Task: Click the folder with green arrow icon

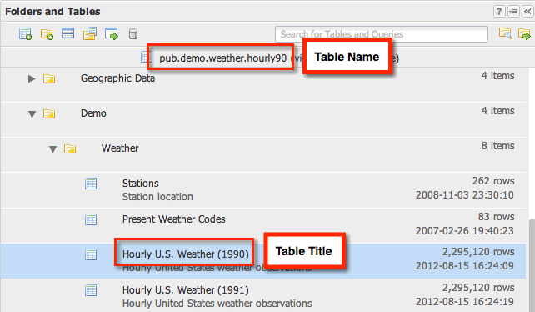Action: 524,34
